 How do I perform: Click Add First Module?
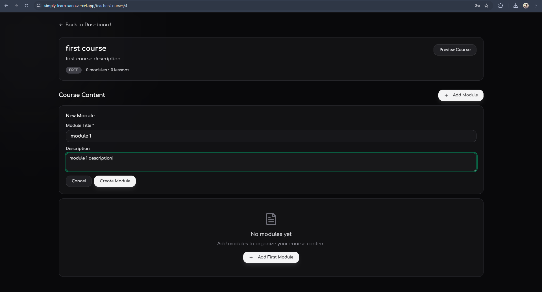coord(271,257)
